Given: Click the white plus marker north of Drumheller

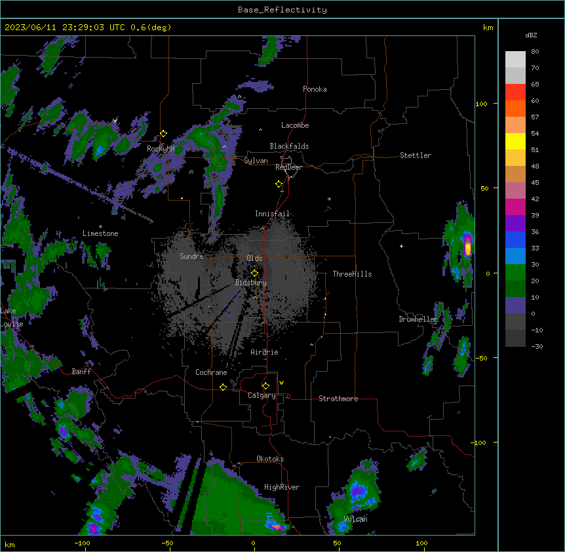Looking at the screenshot, I should 401,246.
